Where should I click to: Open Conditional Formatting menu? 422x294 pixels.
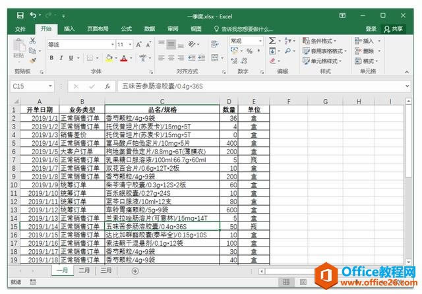pos(320,41)
